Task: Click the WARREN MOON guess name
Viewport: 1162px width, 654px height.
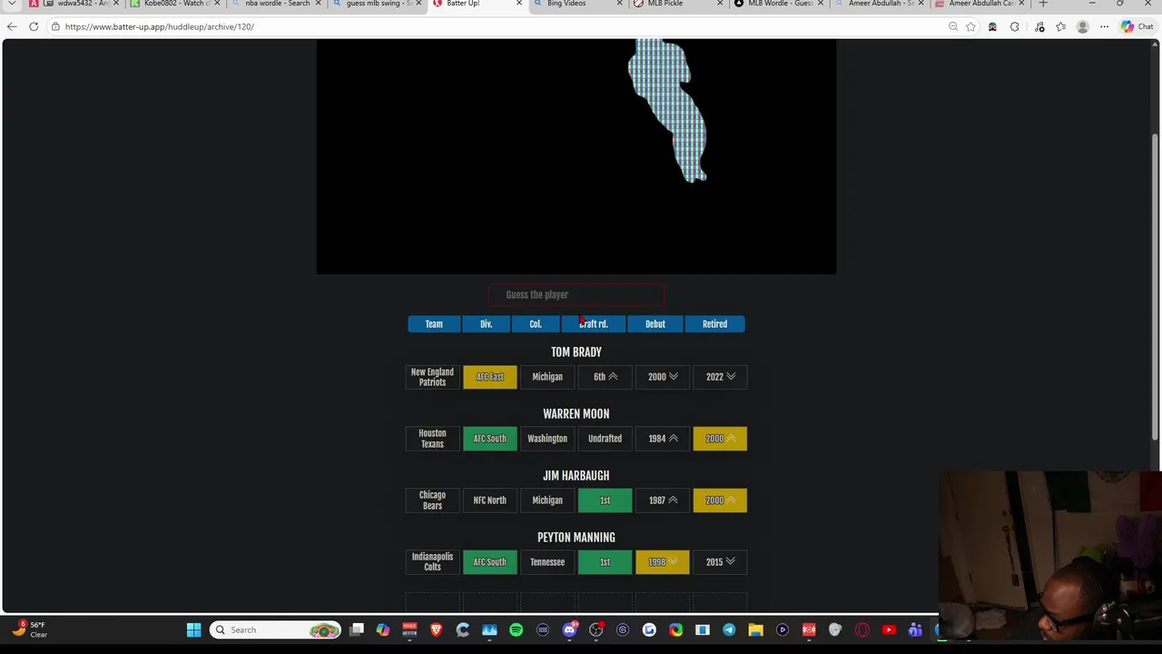Action: click(x=576, y=414)
